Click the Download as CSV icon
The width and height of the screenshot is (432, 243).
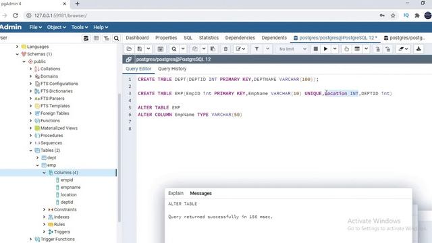[x=418, y=49]
